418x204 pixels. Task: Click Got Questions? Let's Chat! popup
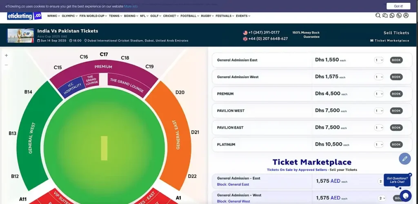pyautogui.click(x=397, y=180)
